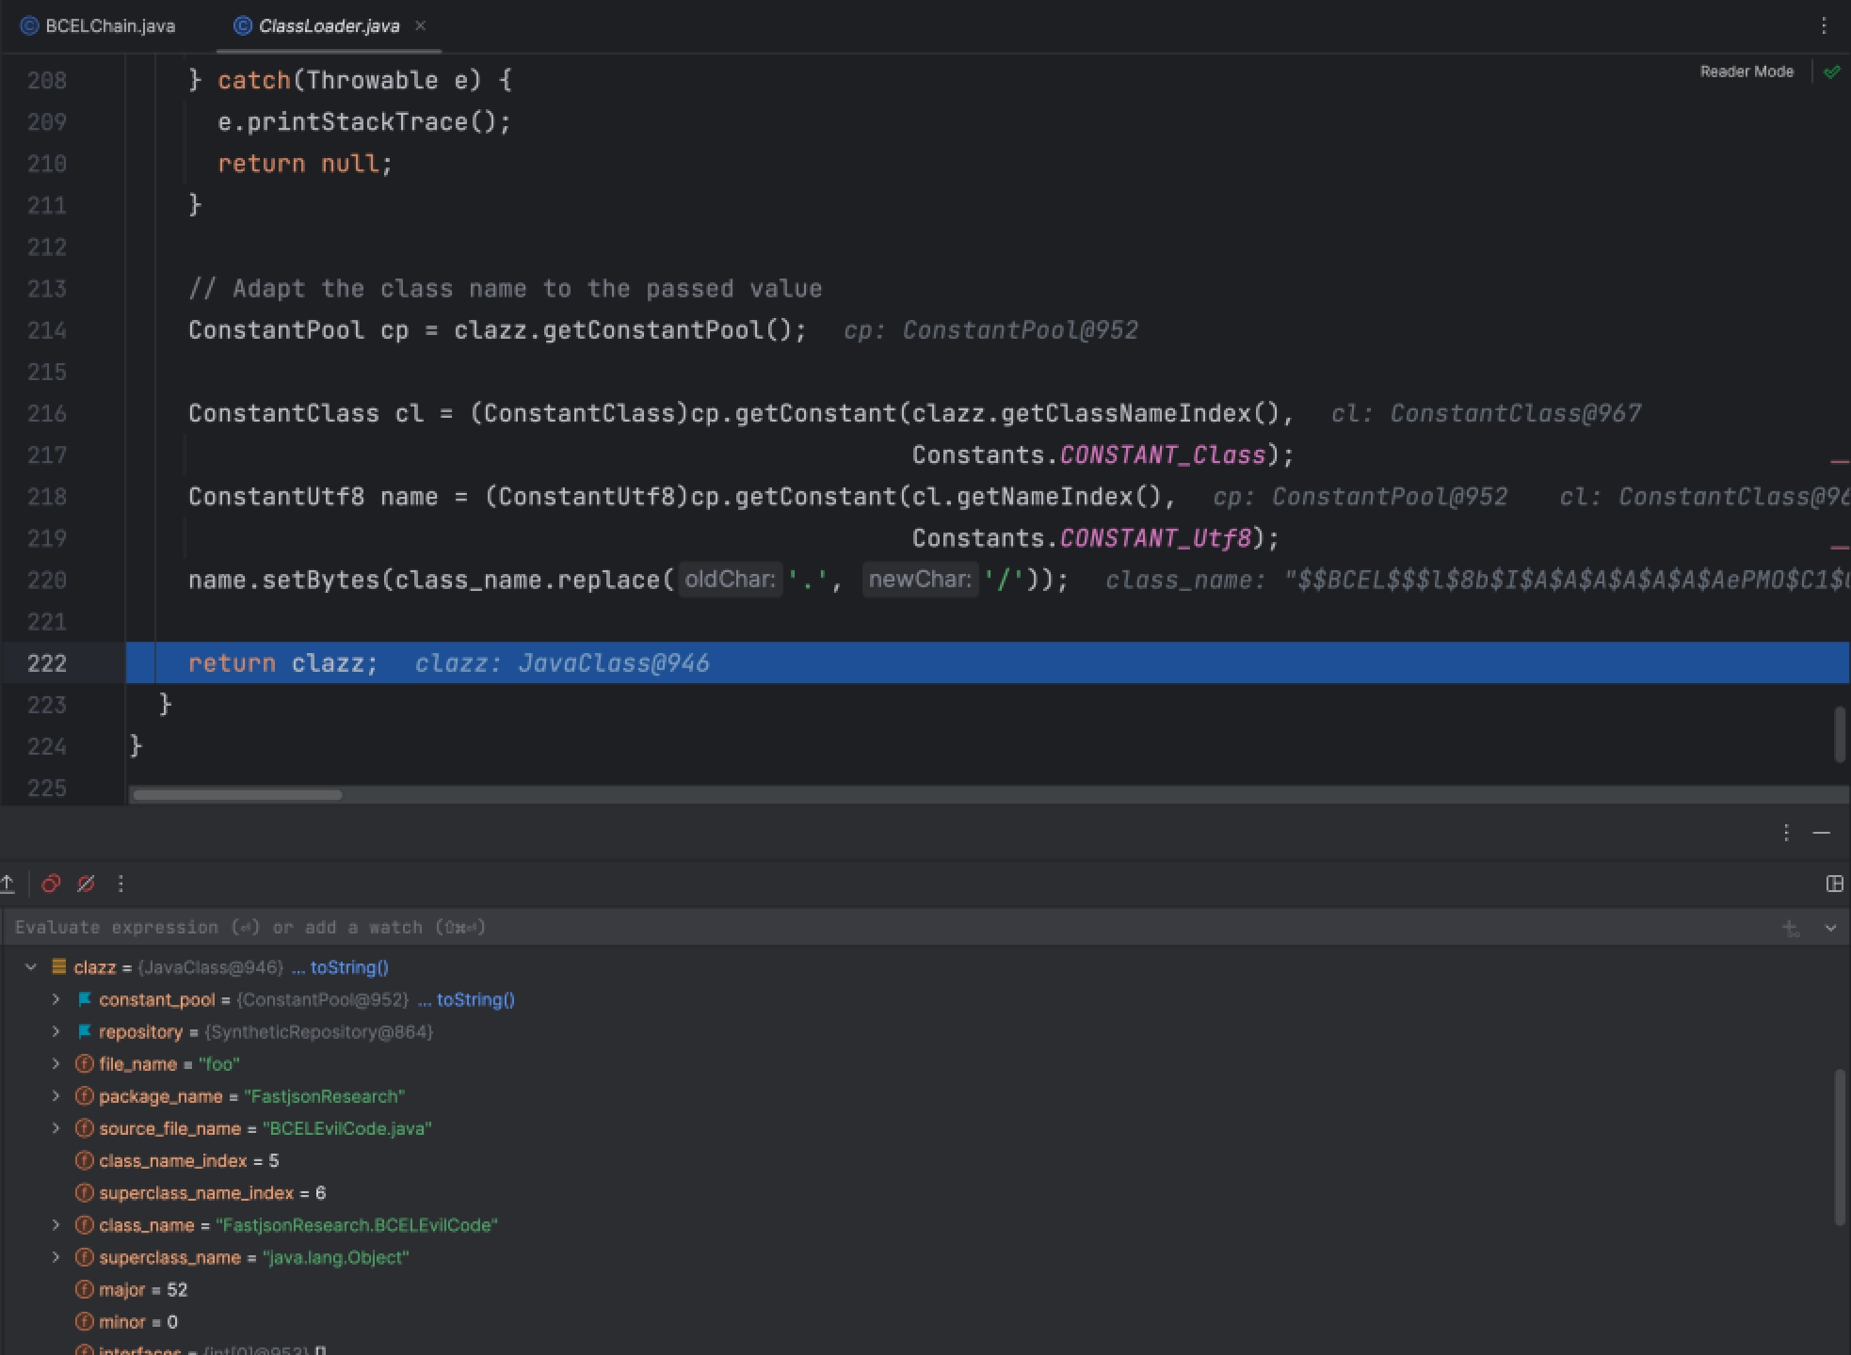1851x1355 pixels.
Task: Click the "java.lang.Object" value
Action: tap(336, 1257)
